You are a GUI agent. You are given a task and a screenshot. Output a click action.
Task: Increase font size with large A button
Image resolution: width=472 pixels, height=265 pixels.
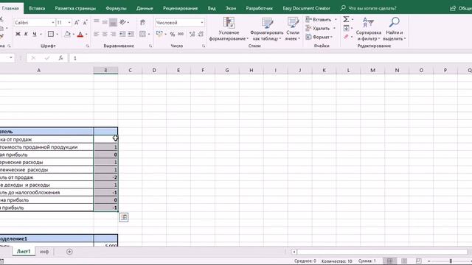[x=77, y=23]
